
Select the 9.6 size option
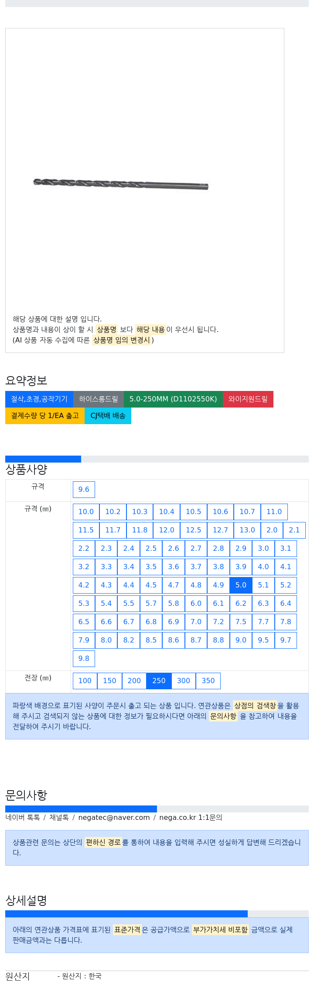[84, 489]
